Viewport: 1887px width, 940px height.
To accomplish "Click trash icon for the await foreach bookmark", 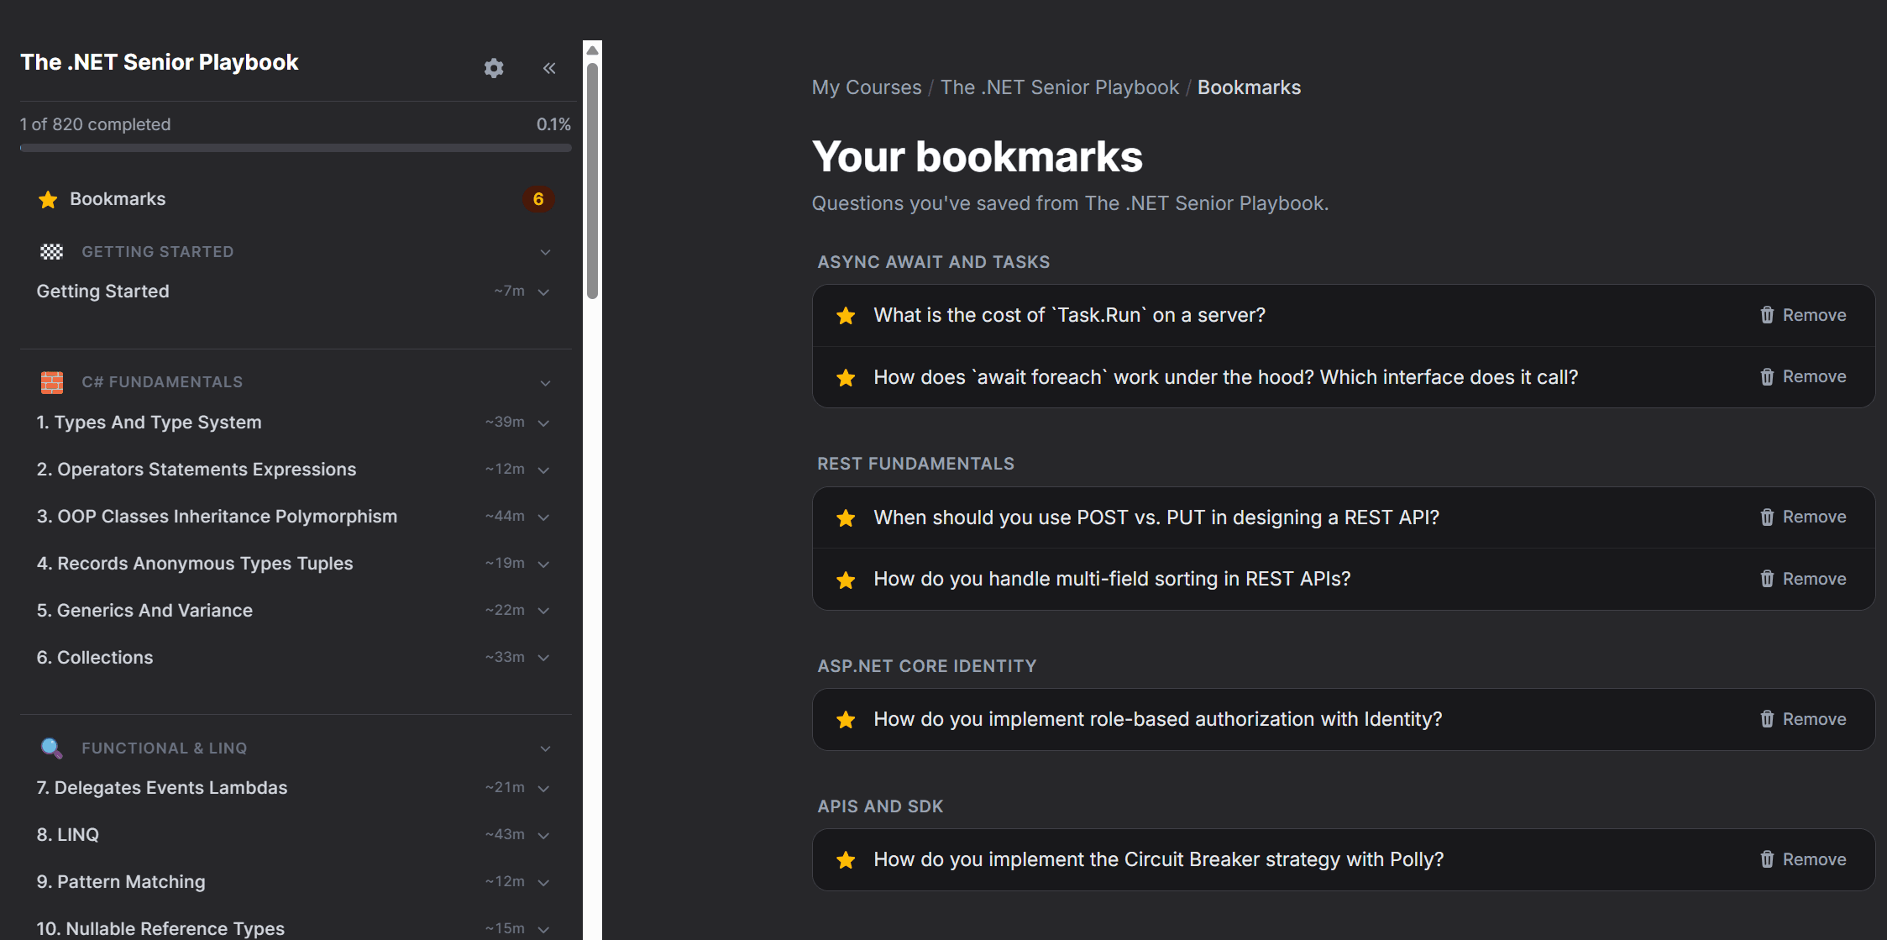I will click(x=1767, y=377).
